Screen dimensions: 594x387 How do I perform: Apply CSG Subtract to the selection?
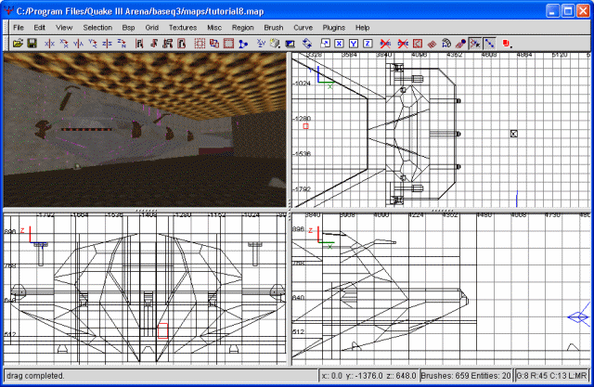214,44
